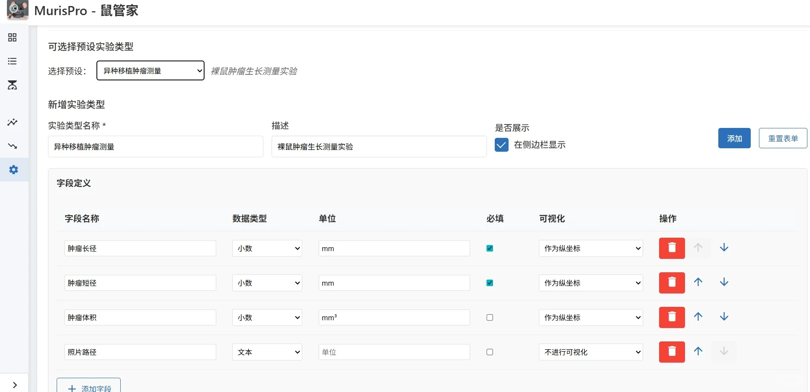Click the 添加 button
Screen dimensions: 810x392
(734, 138)
